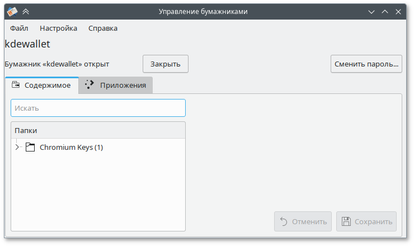Switch to the Содержимое tab
Screen dimensions: 414x246
click(42, 85)
